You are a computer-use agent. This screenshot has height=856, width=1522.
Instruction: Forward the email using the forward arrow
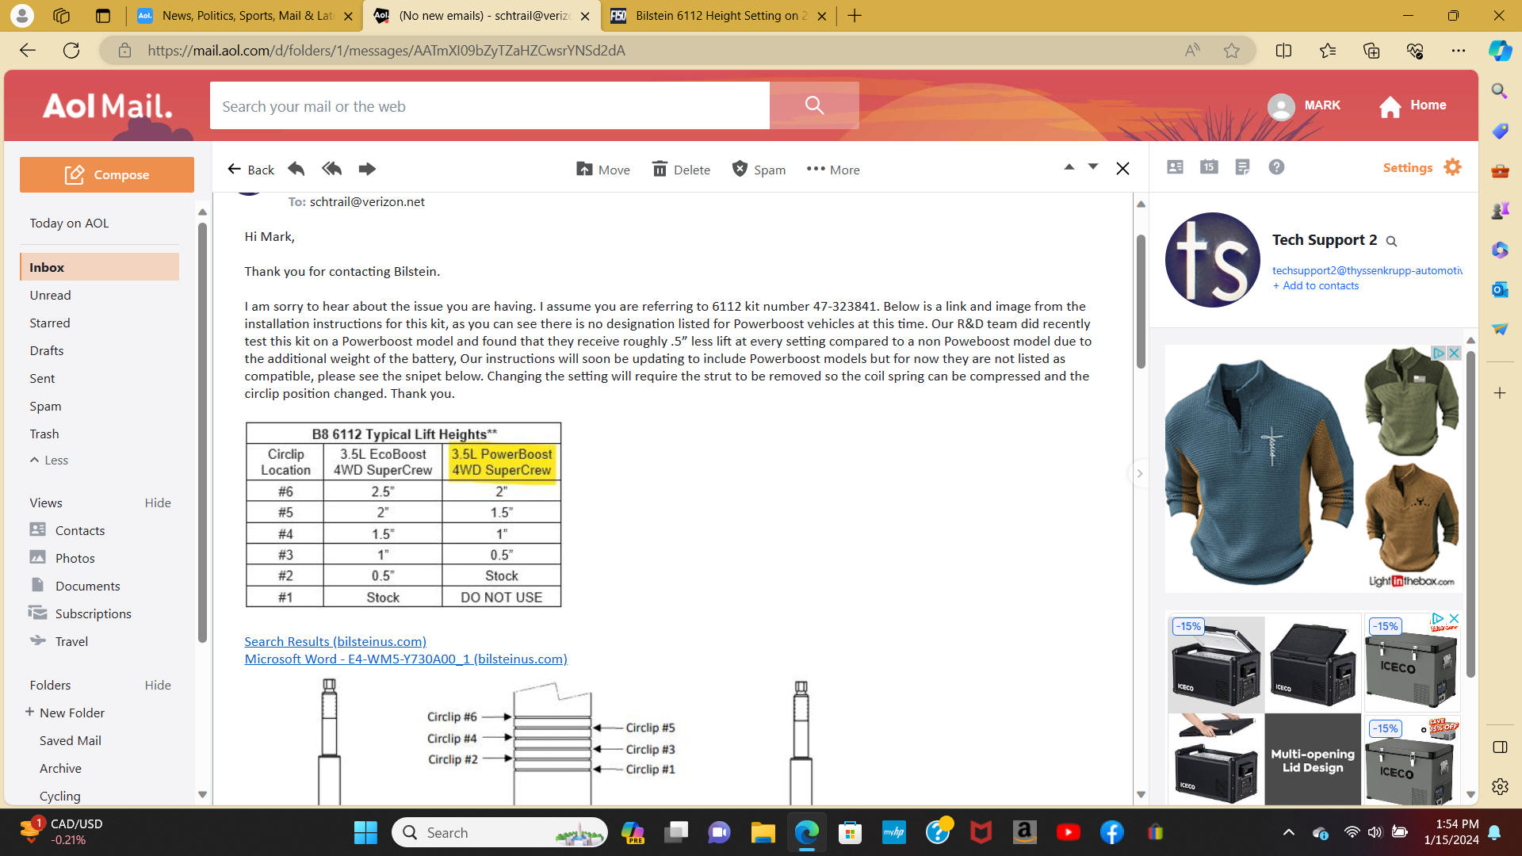(367, 169)
